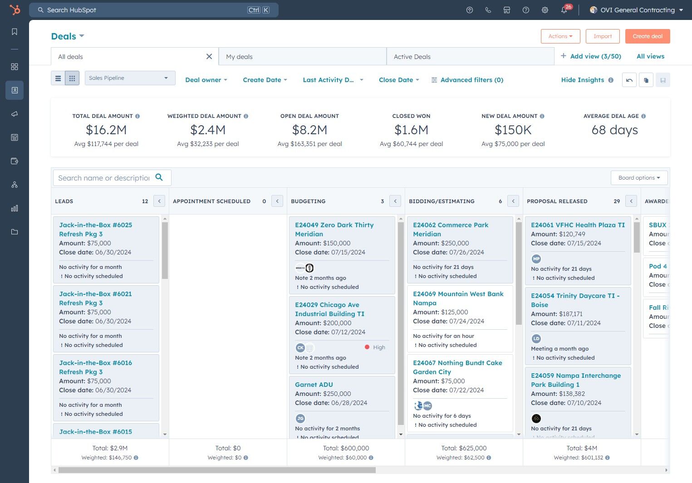Screen dimensions: 692x483
Task: Open the Commerce wallet icon in the sidebar
Action: click(x=15, y=161)
